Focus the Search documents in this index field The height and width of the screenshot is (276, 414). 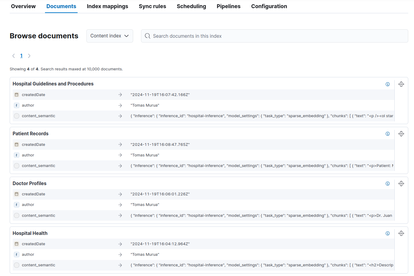(x=274, y=36)
